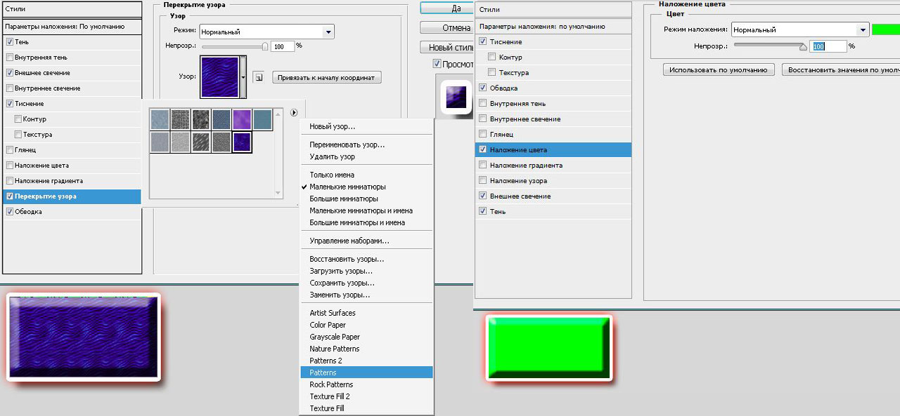The height and width of the screenshot is (416, 900).
Task: Pick the diagonal streaks gray pattern thumbnail
Action: tap(201, 142)
